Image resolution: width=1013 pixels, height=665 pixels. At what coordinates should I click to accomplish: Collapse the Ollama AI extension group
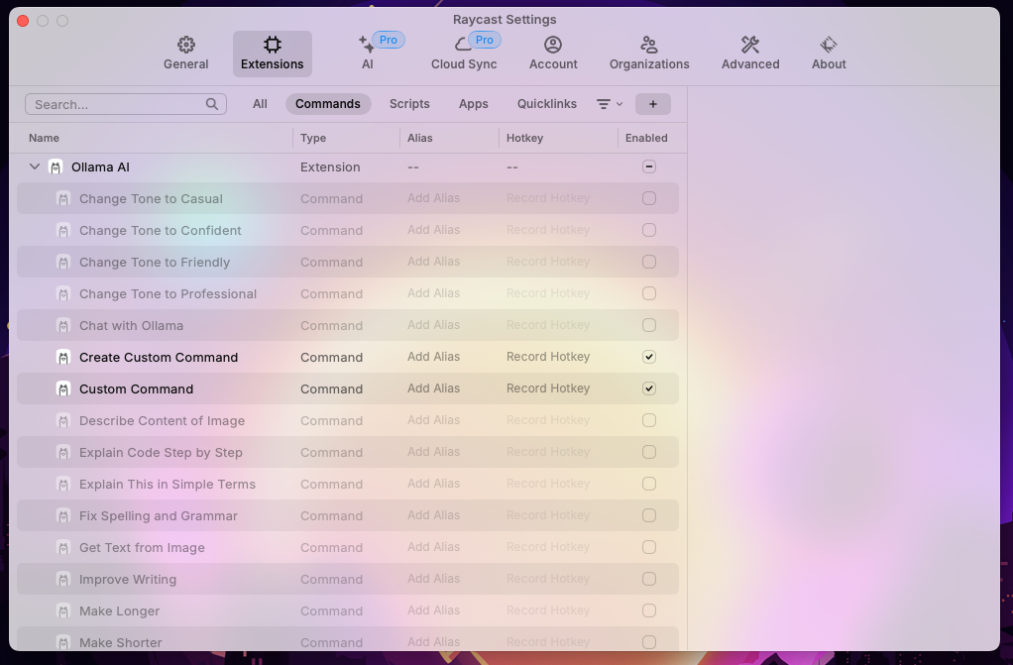point(35,167)
